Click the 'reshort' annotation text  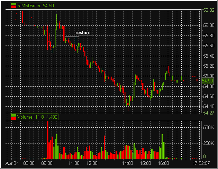click(83, 33)
